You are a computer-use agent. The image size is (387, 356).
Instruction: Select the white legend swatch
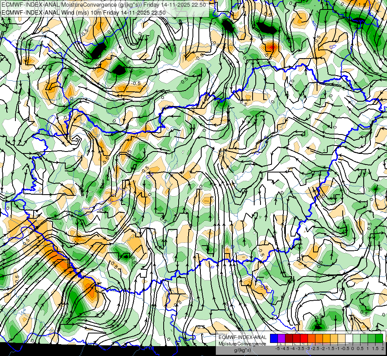pos(349,339)
